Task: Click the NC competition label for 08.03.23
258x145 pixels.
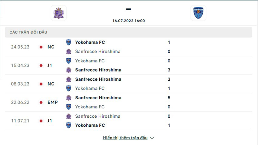Action: tap(51, 84)
